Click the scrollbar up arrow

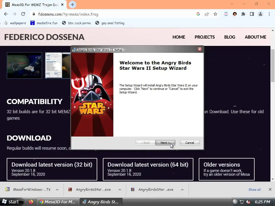273,30
